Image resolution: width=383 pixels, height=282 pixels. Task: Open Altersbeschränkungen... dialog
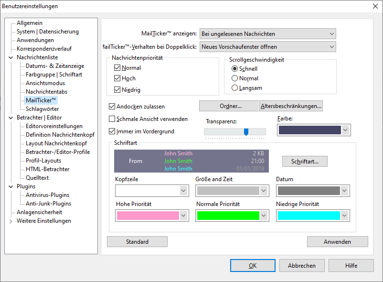291,106
